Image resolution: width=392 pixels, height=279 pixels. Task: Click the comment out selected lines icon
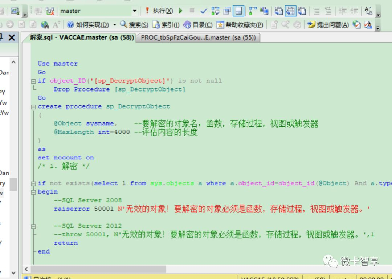[x=317, y=11]
